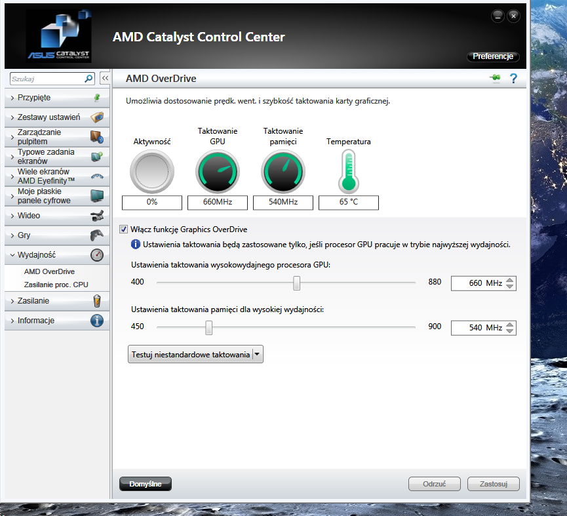This screenshot has height=516, width=567.
Task: Click the Zastosuj button
Action: click(493, 484)
